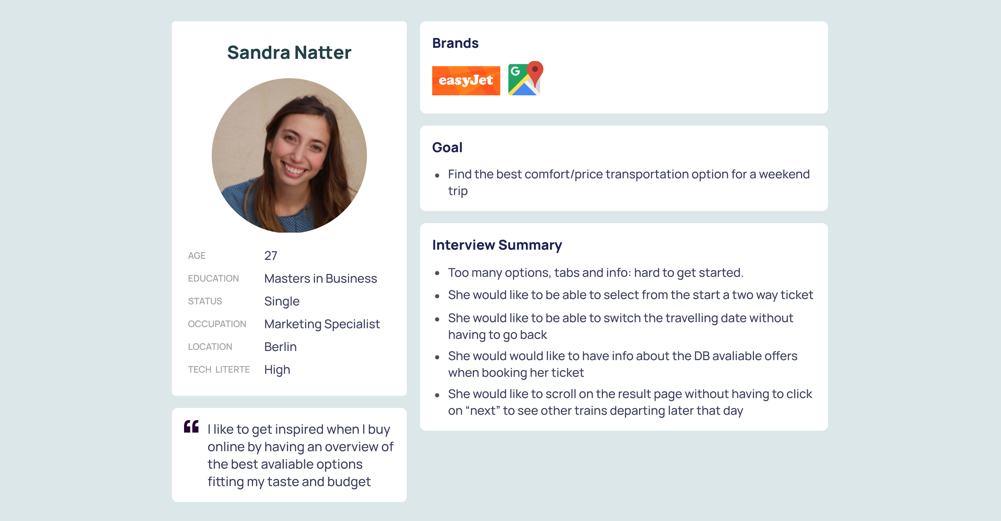Click the two way ticket bullet point

(630, 295)
